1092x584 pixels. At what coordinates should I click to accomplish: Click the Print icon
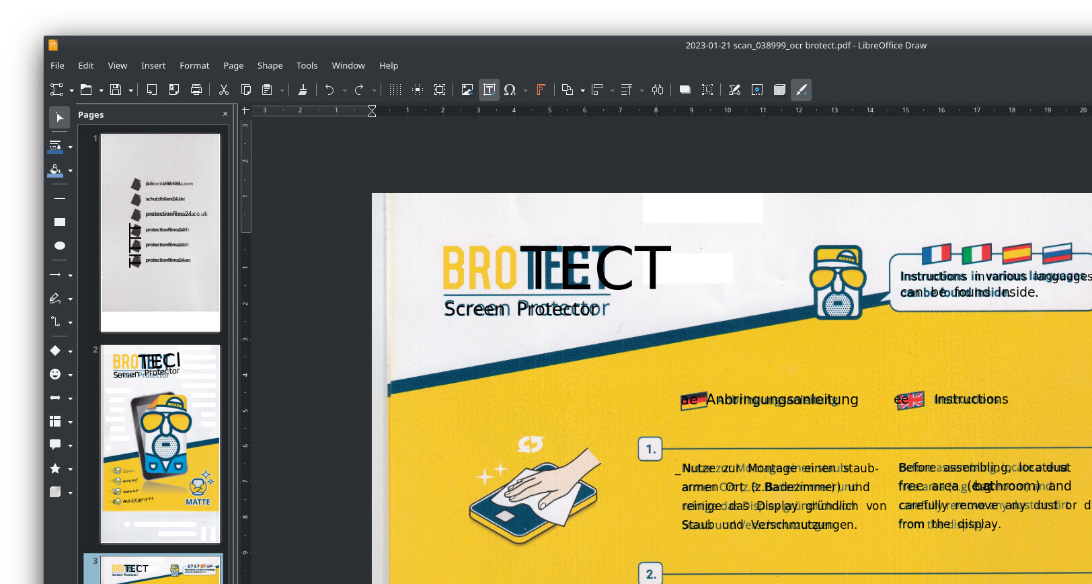point(196,89)
